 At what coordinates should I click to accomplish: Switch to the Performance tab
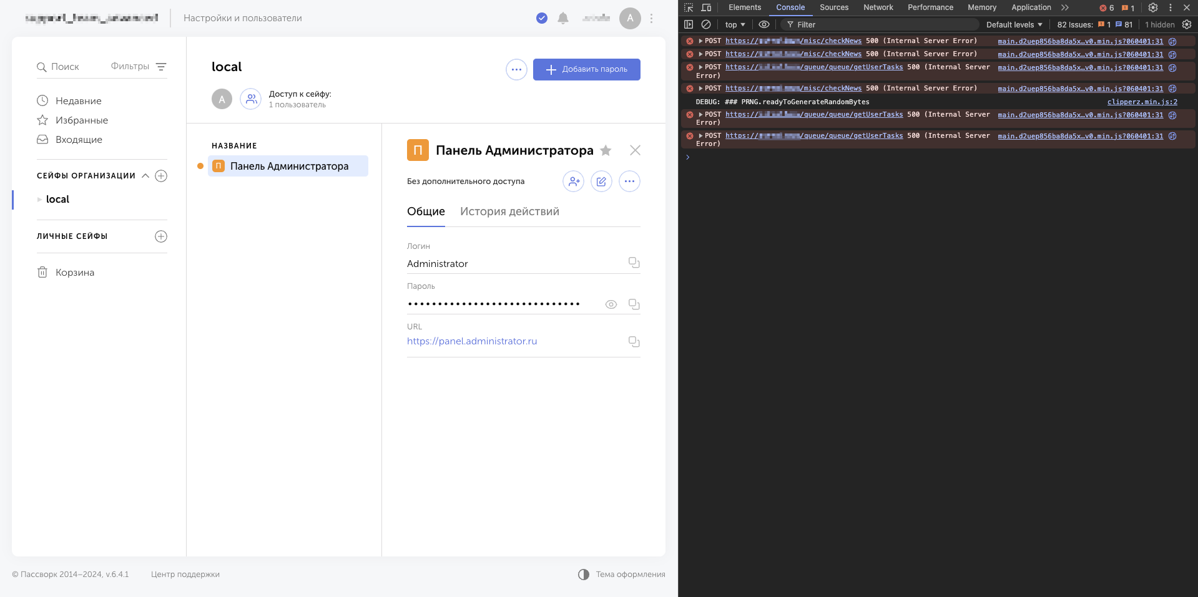coord(930,7)
